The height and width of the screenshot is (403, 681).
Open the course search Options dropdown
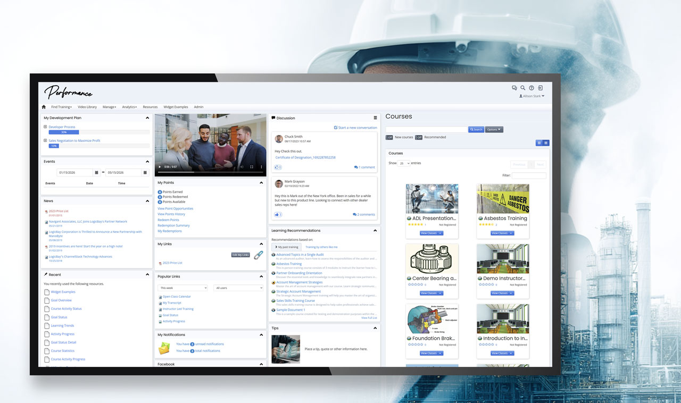pyautogui.click(x=494, y=129)
